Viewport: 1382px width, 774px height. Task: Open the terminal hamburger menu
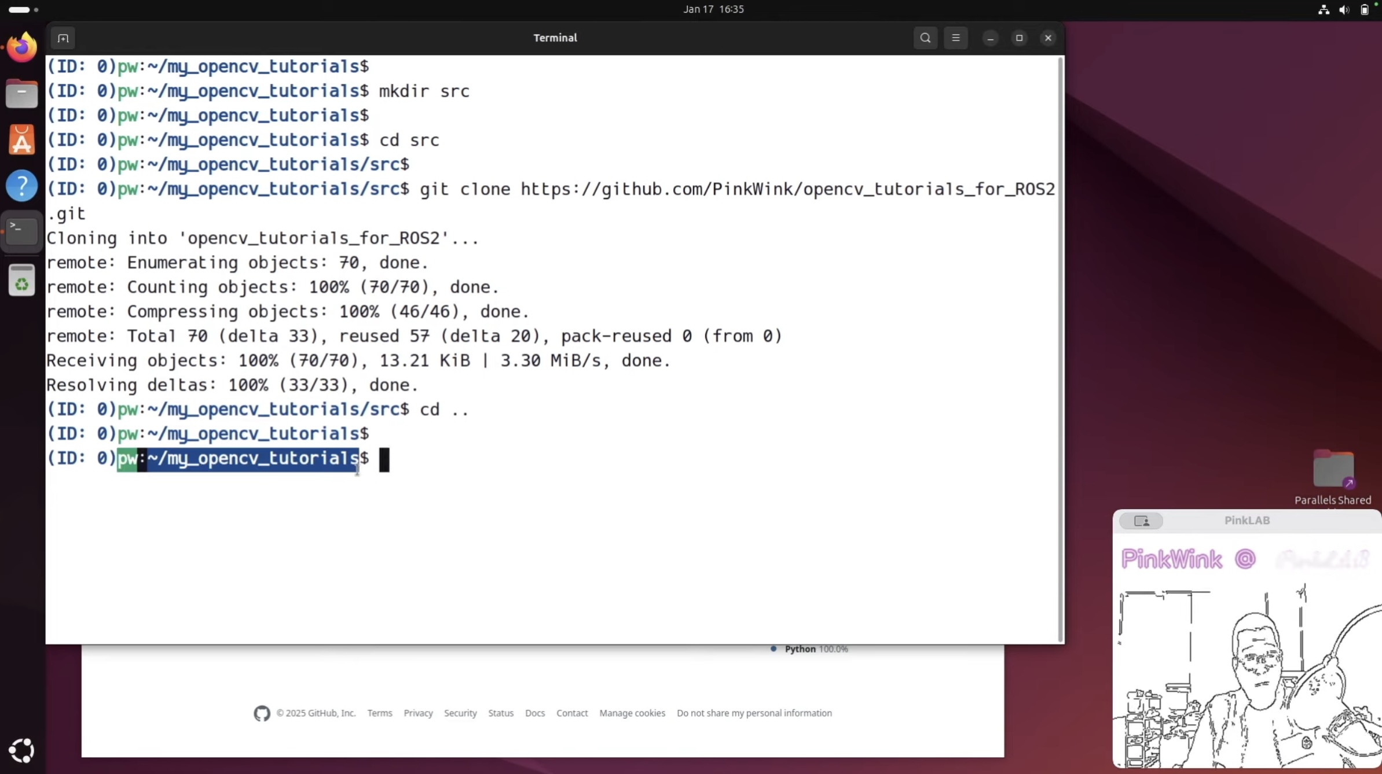pyautogui.click(x=956, y=38)
